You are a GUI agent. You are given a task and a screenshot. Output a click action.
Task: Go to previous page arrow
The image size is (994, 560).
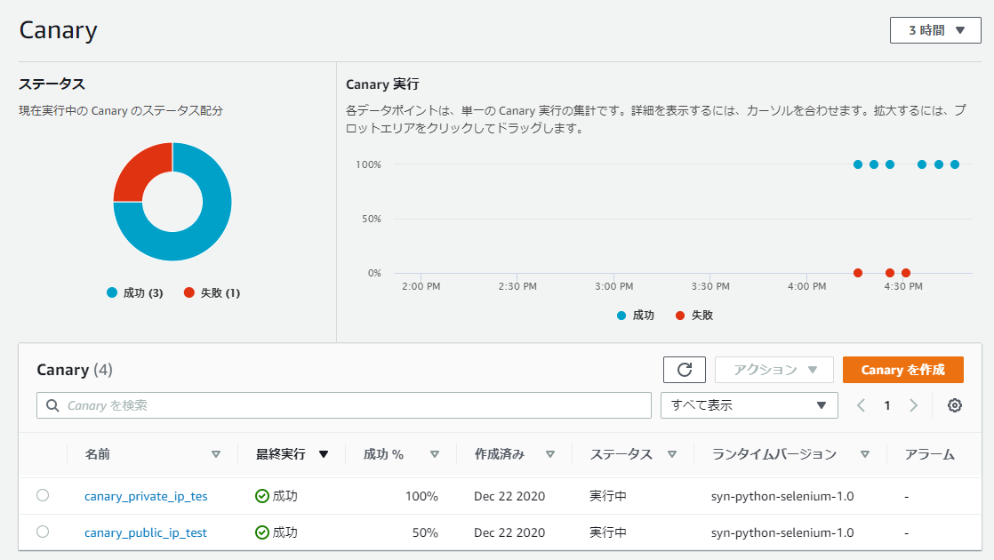[861, 405]
